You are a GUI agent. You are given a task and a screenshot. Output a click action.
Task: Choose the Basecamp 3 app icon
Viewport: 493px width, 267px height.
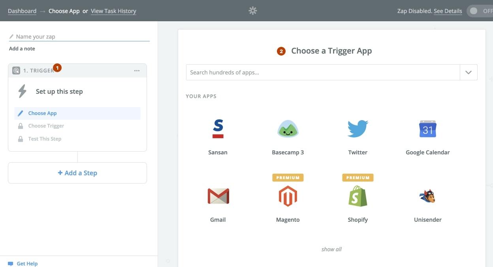tap(288, 129)
